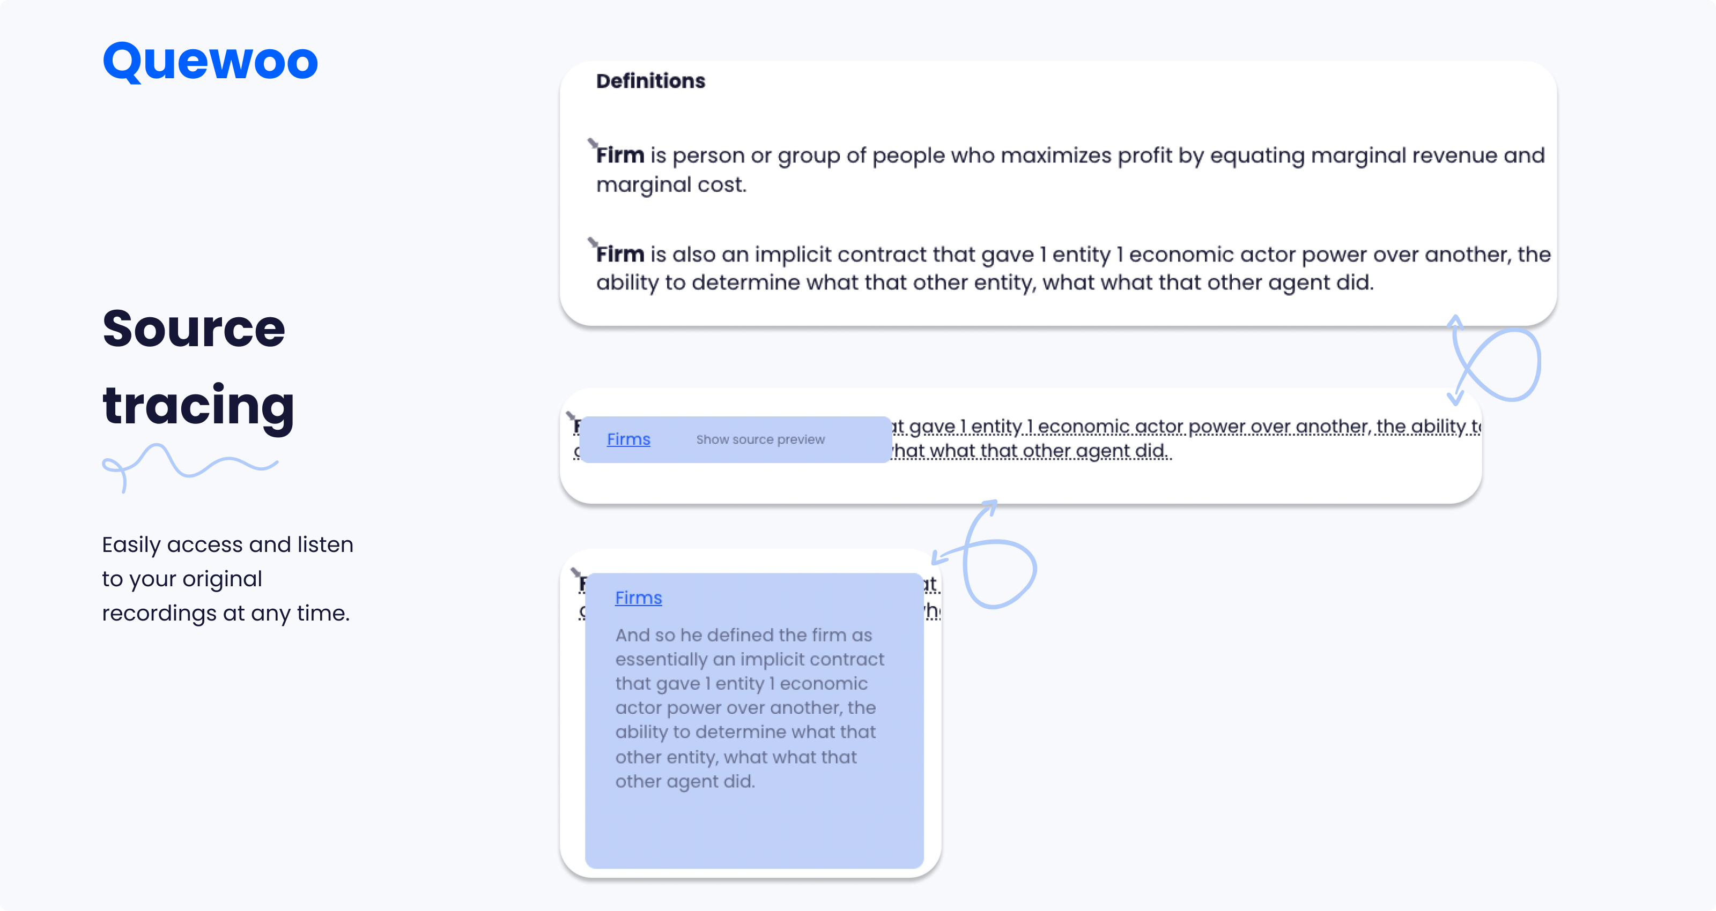Click the marker icon beside the implicit contract definition

(592, 241)
